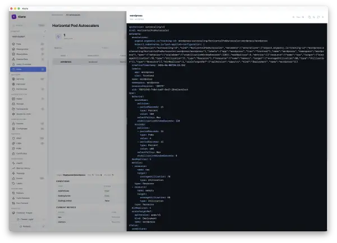Open Ingresses in the sidebar
The image size is (337, 243).
pos(28,84)
